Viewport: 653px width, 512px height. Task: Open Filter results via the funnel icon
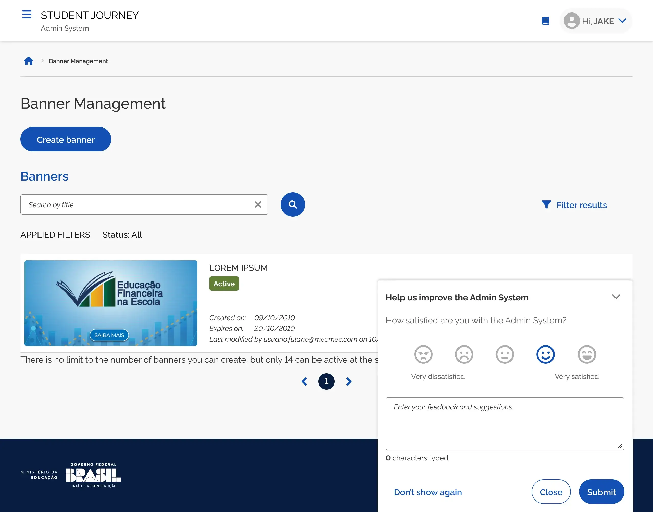(x=546, y=204)
